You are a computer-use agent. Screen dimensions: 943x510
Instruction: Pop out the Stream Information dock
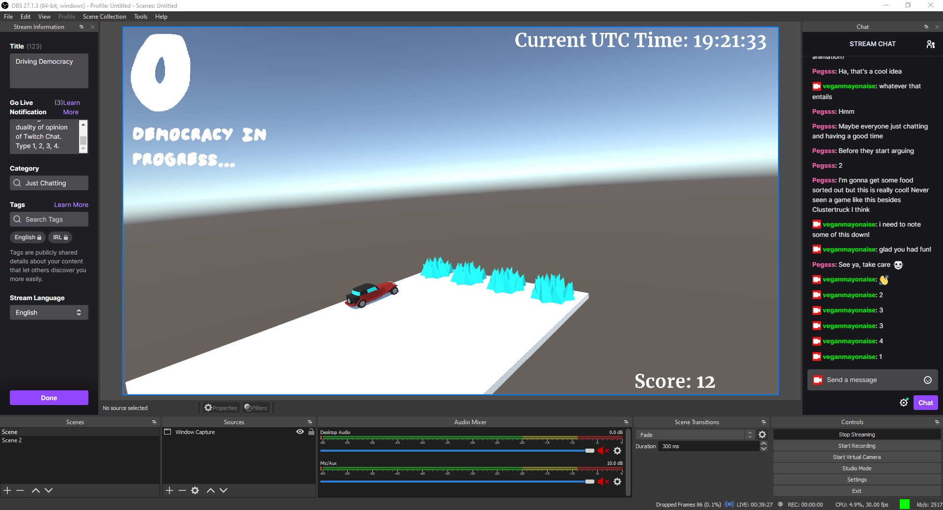coord(82,27)
